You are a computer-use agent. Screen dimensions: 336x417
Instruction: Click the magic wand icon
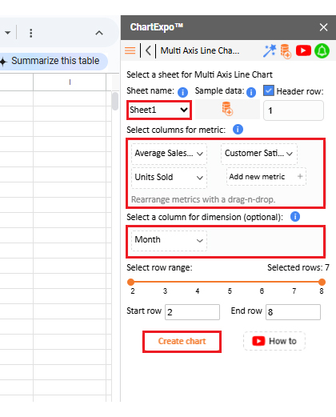[x=270, y=50]
